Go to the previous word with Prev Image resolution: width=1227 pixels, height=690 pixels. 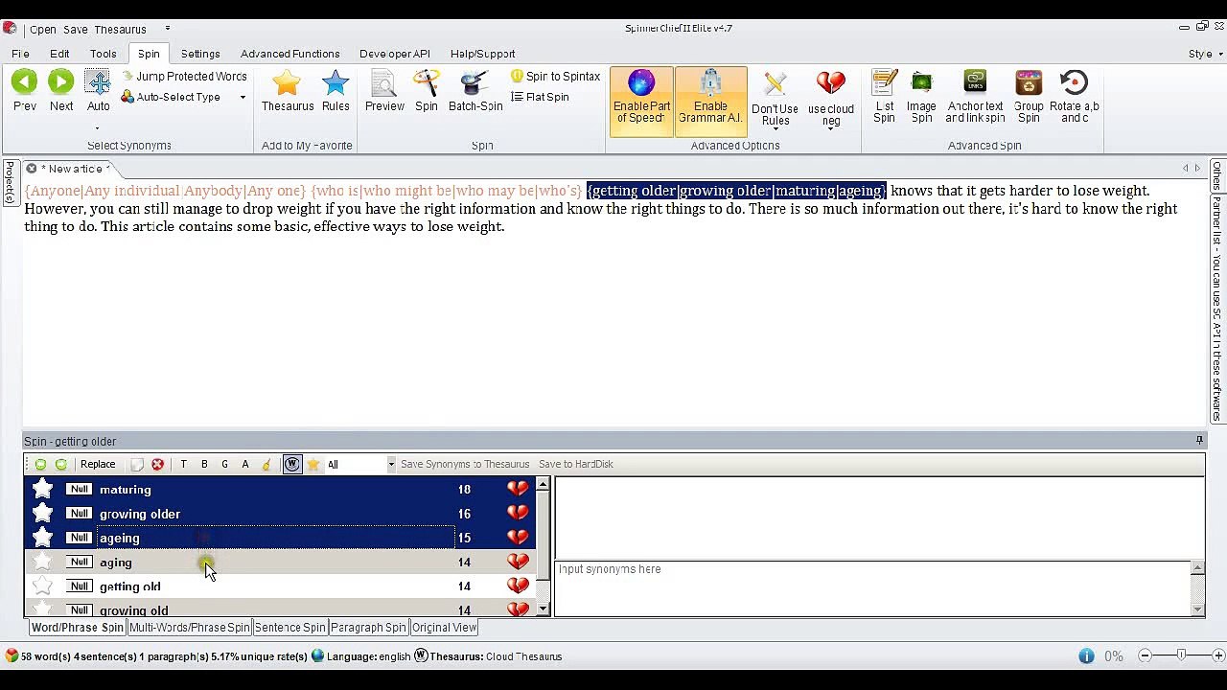[25, 91]
